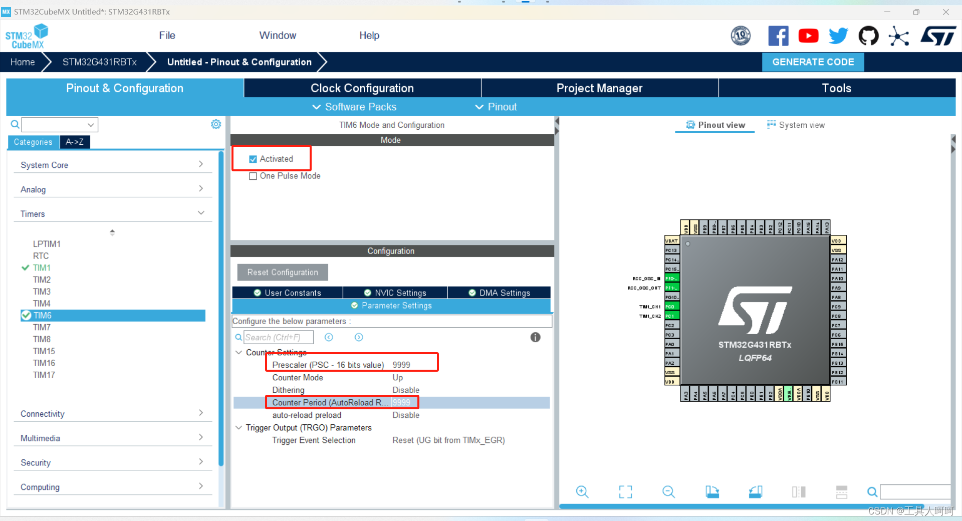The height and width of the screenshot is (521, 962).
Task: Click the parameter search field
Action: [279, 337]
